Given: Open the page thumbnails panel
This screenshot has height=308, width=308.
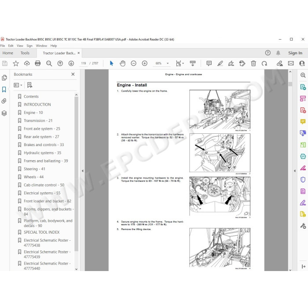Looking at the screenshot, I should tap(4, 77).
